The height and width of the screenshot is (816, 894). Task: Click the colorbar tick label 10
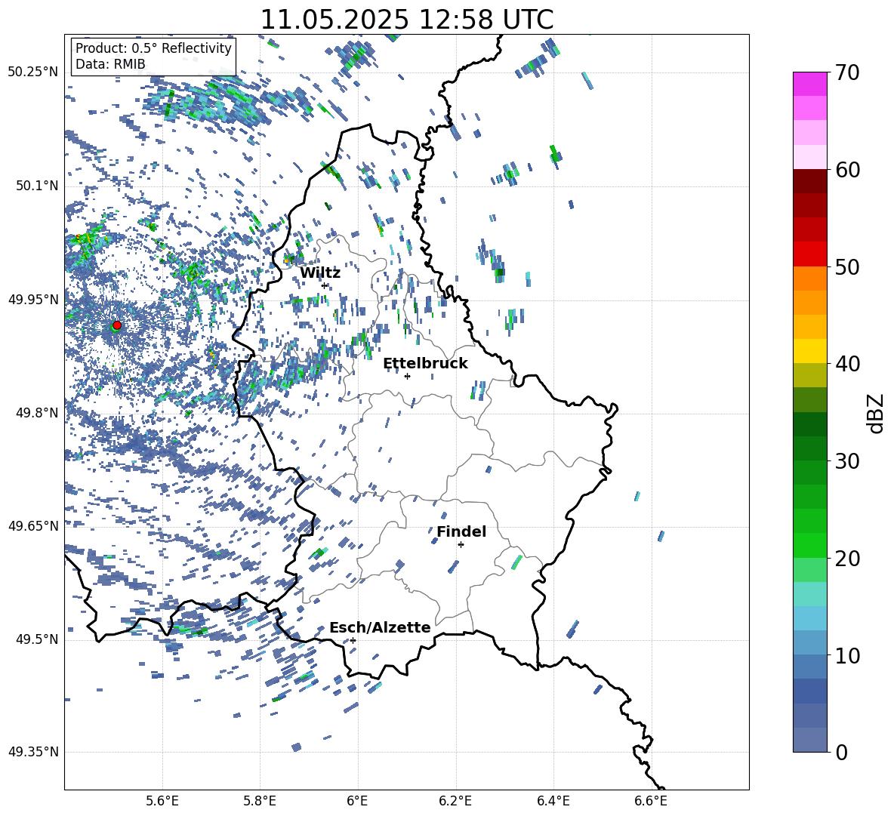(847, 656)
